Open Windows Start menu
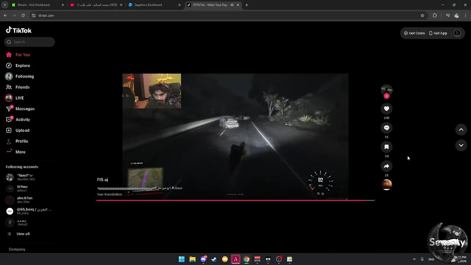The width and height of the screenshot is (471, 265). (x=181, y=259)
